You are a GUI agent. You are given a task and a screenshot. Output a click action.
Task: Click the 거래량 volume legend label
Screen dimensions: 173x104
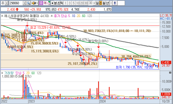click(9, 73)
